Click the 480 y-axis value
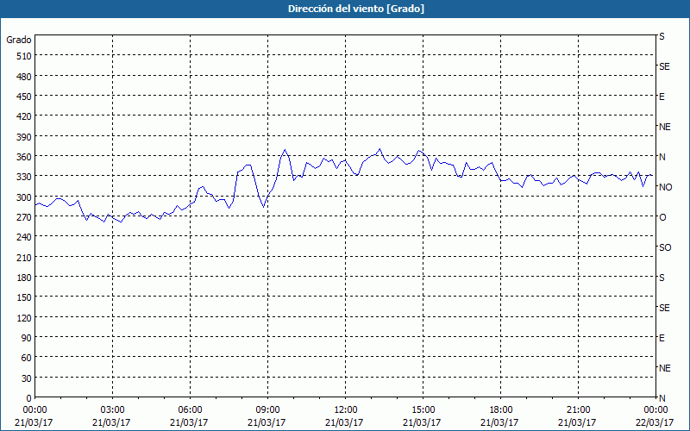Image resolution: width=690 pixels, height=431 pixels. pos(24,77)
